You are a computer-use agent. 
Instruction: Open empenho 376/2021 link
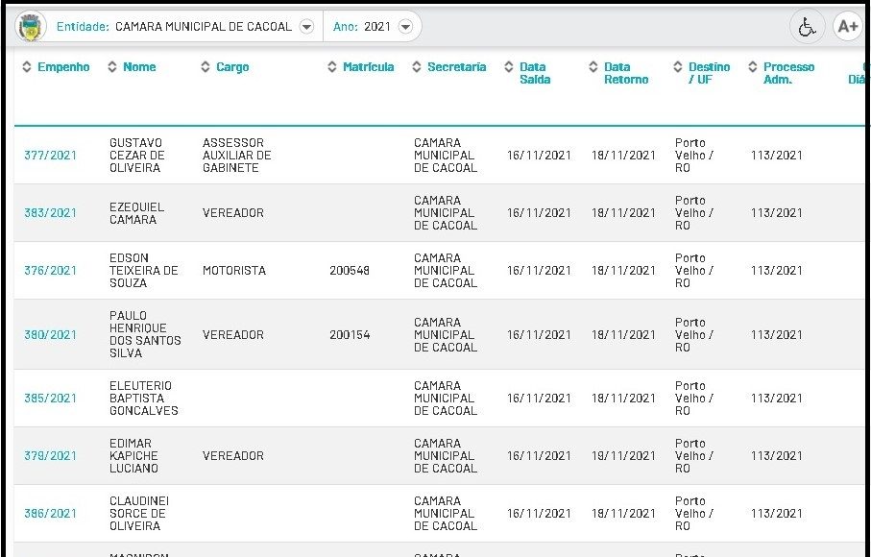coord(50,271)
